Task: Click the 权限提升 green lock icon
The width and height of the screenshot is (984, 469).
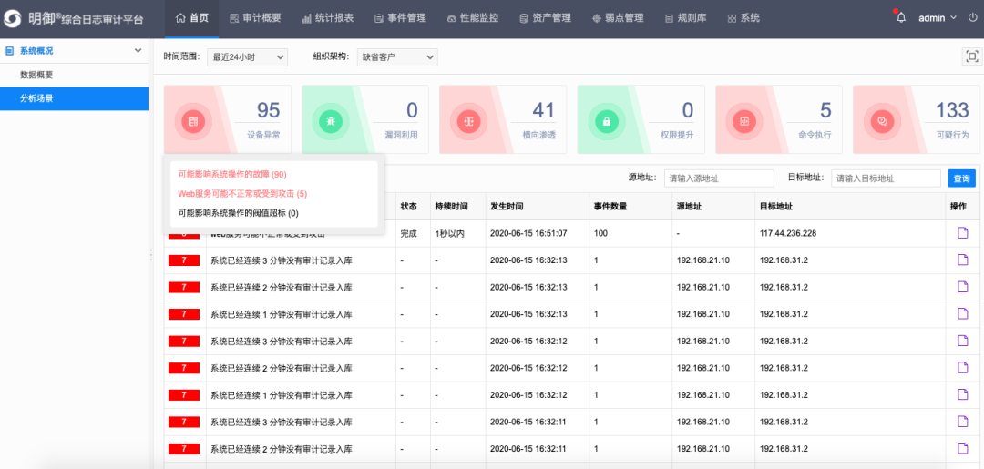Action: click(x=606, y=121)
